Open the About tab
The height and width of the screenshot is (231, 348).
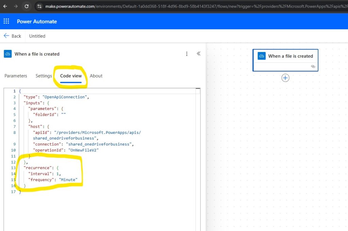[96, 76]
